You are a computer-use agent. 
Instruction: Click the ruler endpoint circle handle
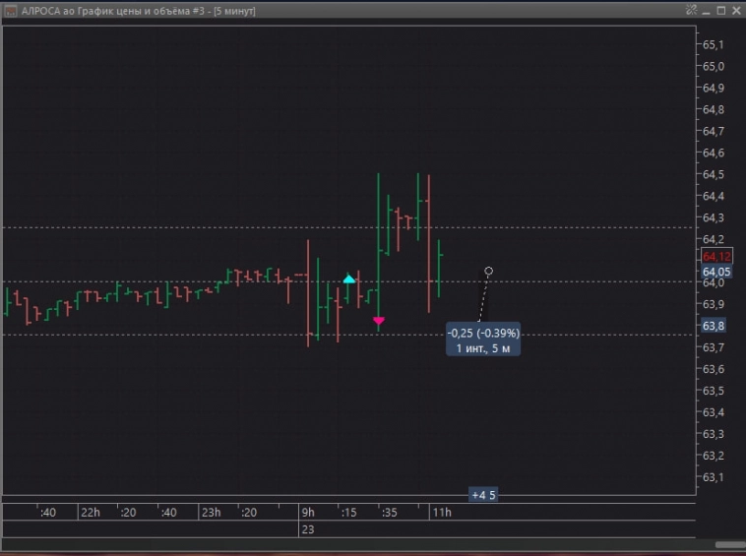[x=489, y=271]
